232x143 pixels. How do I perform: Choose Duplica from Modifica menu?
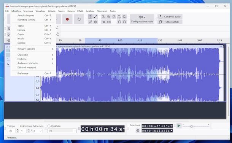tap(33, 43)
